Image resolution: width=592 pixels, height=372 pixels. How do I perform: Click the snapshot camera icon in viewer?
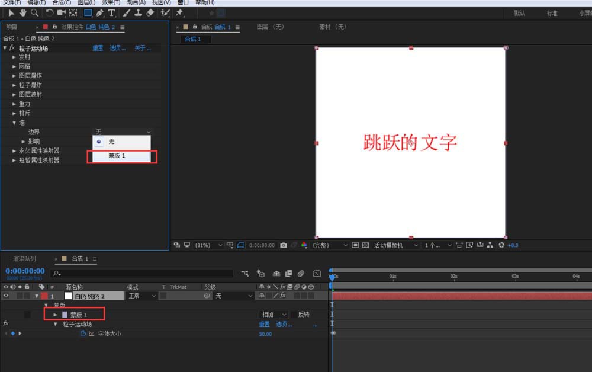[284, 245]
